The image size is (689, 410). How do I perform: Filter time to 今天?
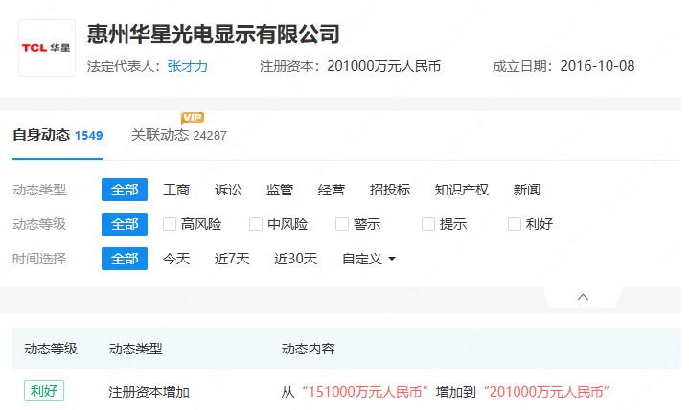click(176, 259)
